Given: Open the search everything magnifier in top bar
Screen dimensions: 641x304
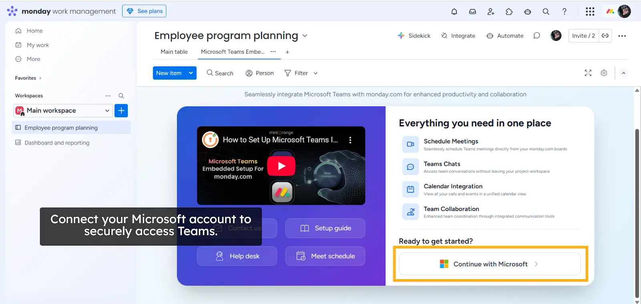Looking at the screenshot, I should [x=546, y=12].
